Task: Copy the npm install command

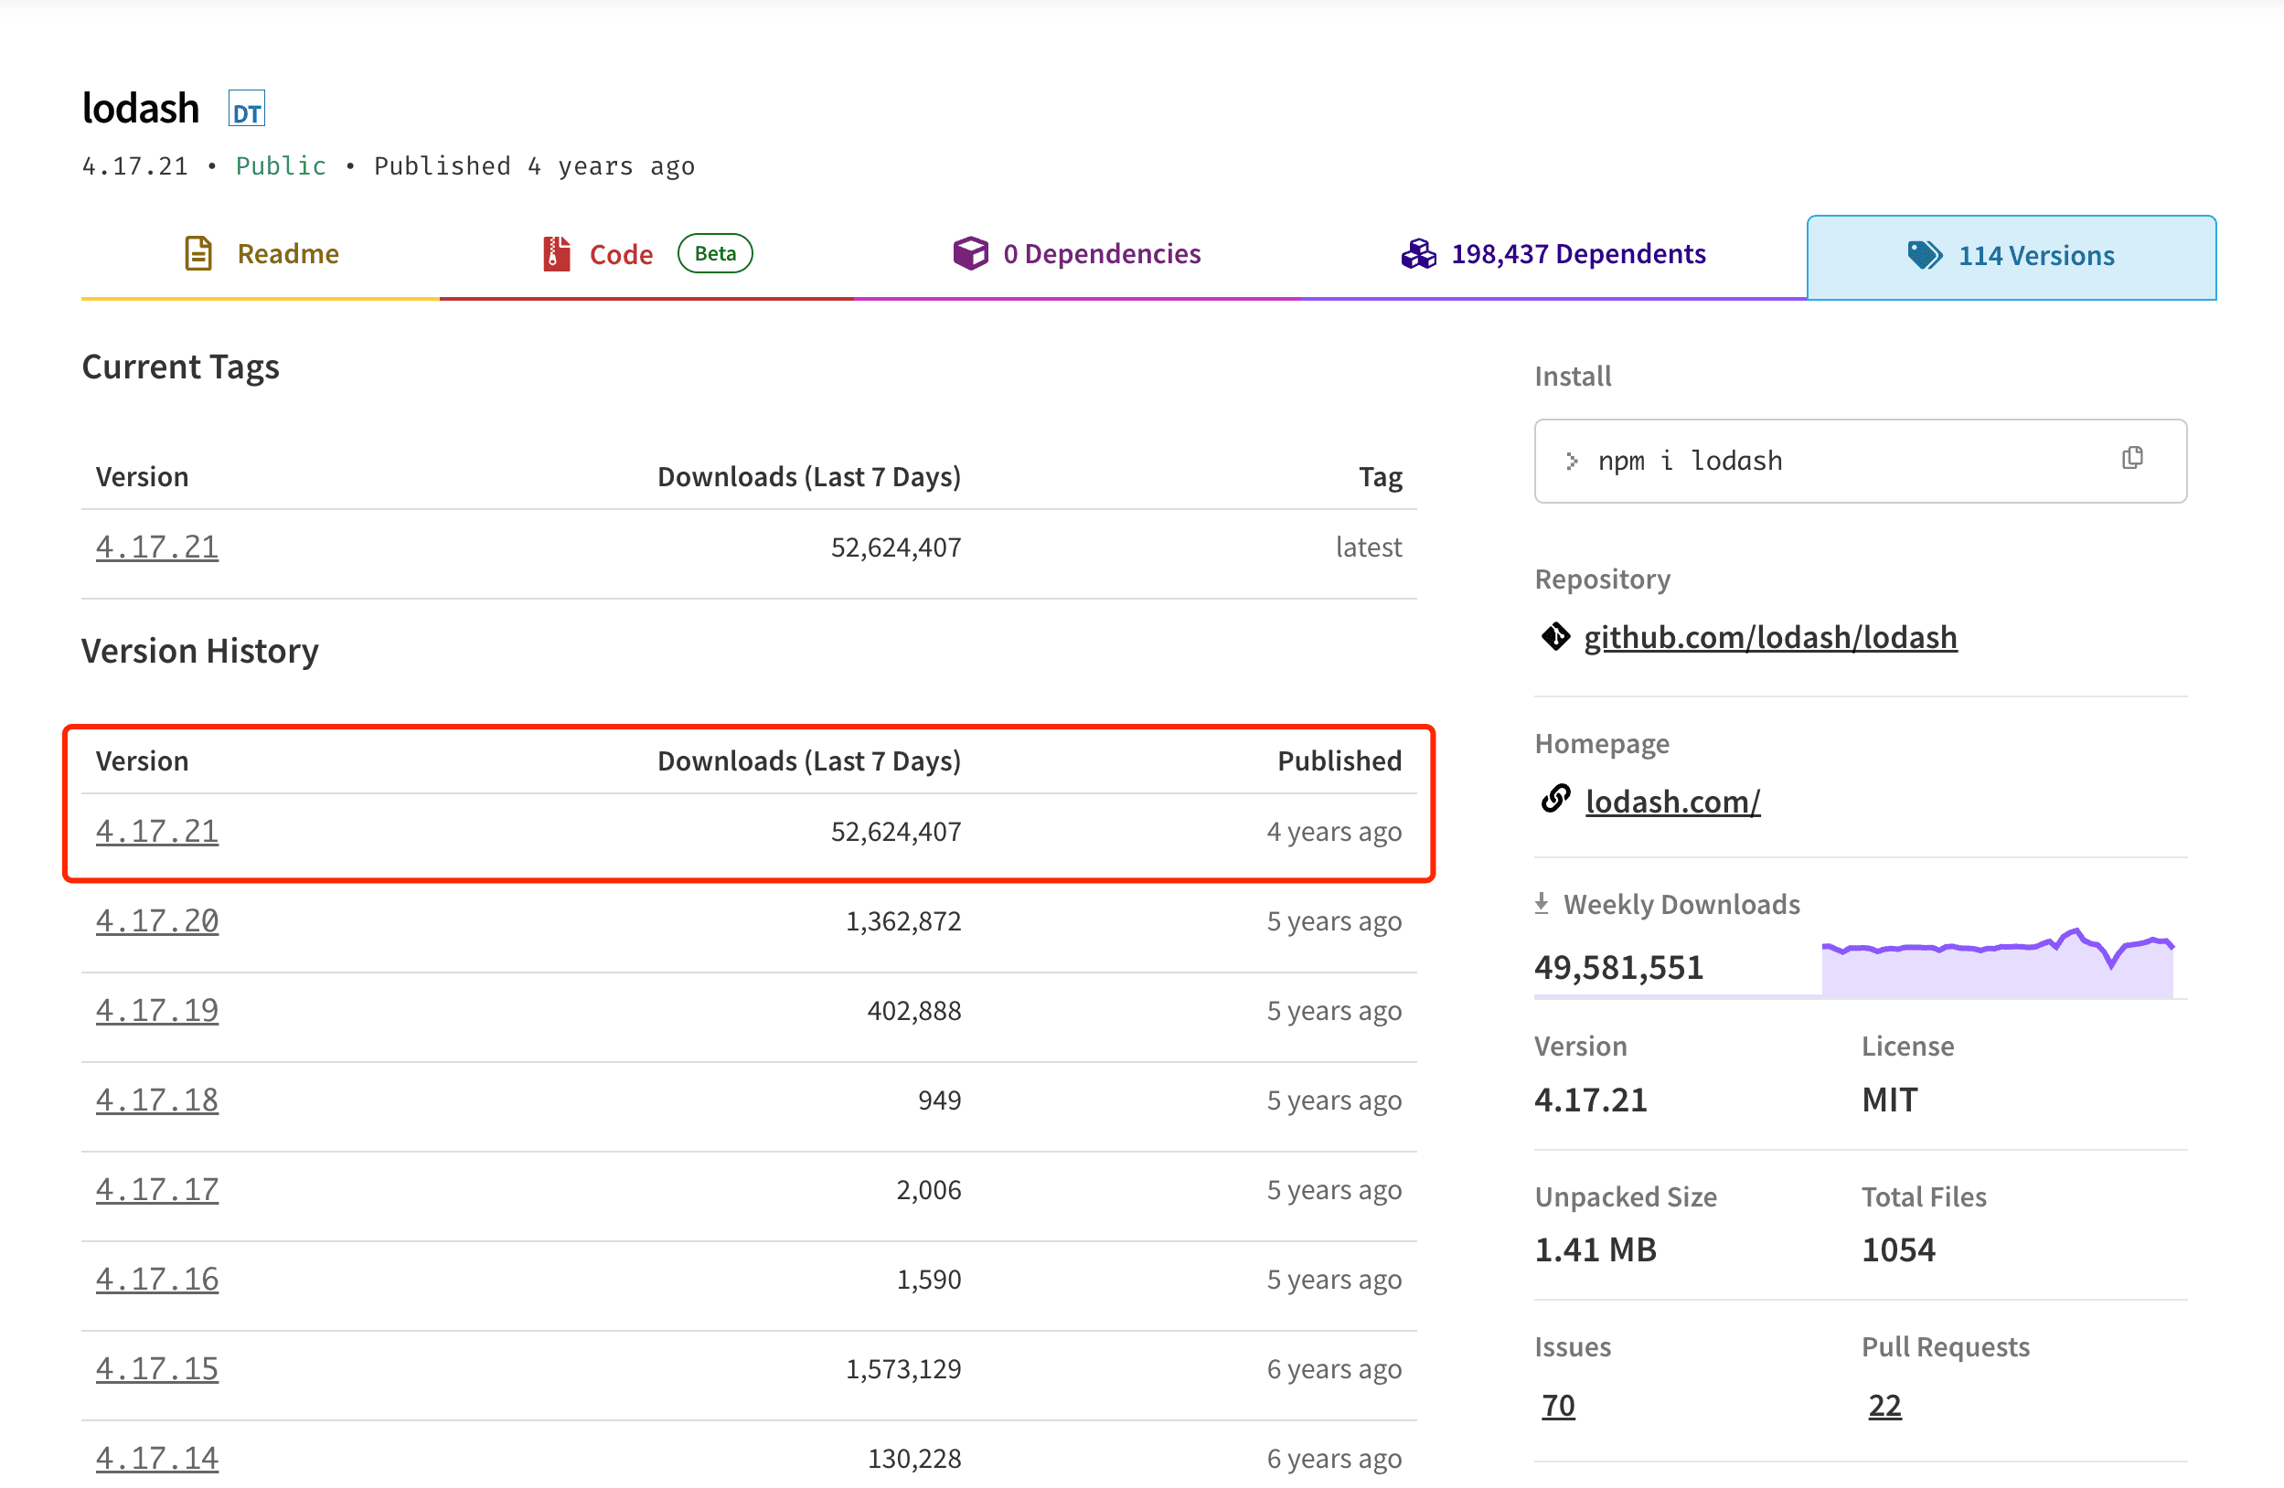Action: click(x=2132, y=459)
